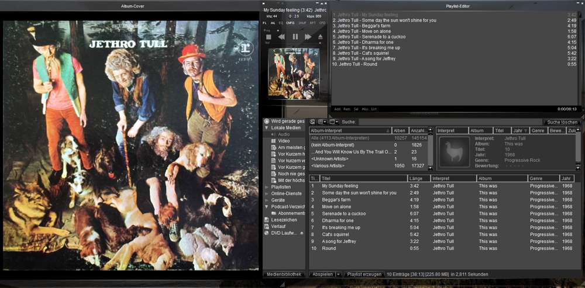This screenshot has width=585, height=288.
Task: Open the dropdown arrow beside Abspielen
Action: click(x=338, y=274)
